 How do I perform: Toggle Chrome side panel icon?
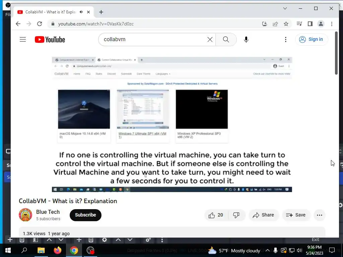coord(310,24)
